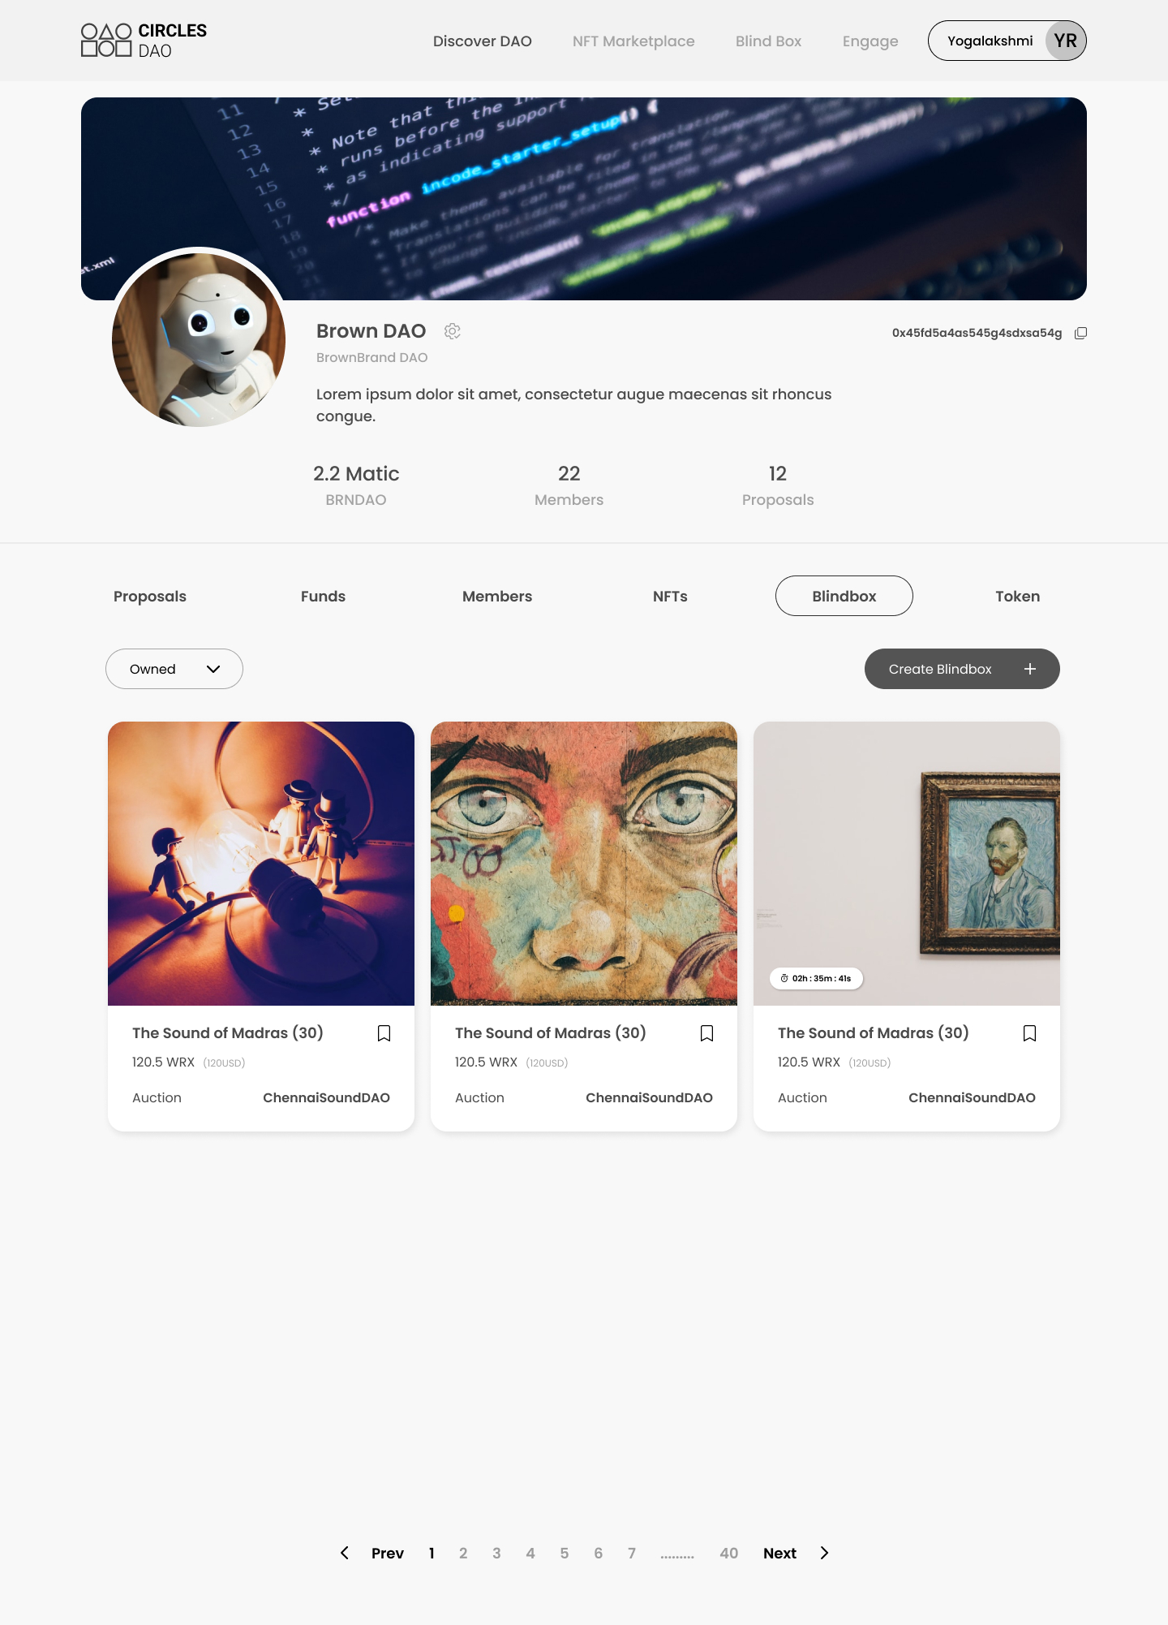Click the previous page left arrow icon
The height and width of the screenshot is (1625, 1168).
click(x=345, y=1553)
